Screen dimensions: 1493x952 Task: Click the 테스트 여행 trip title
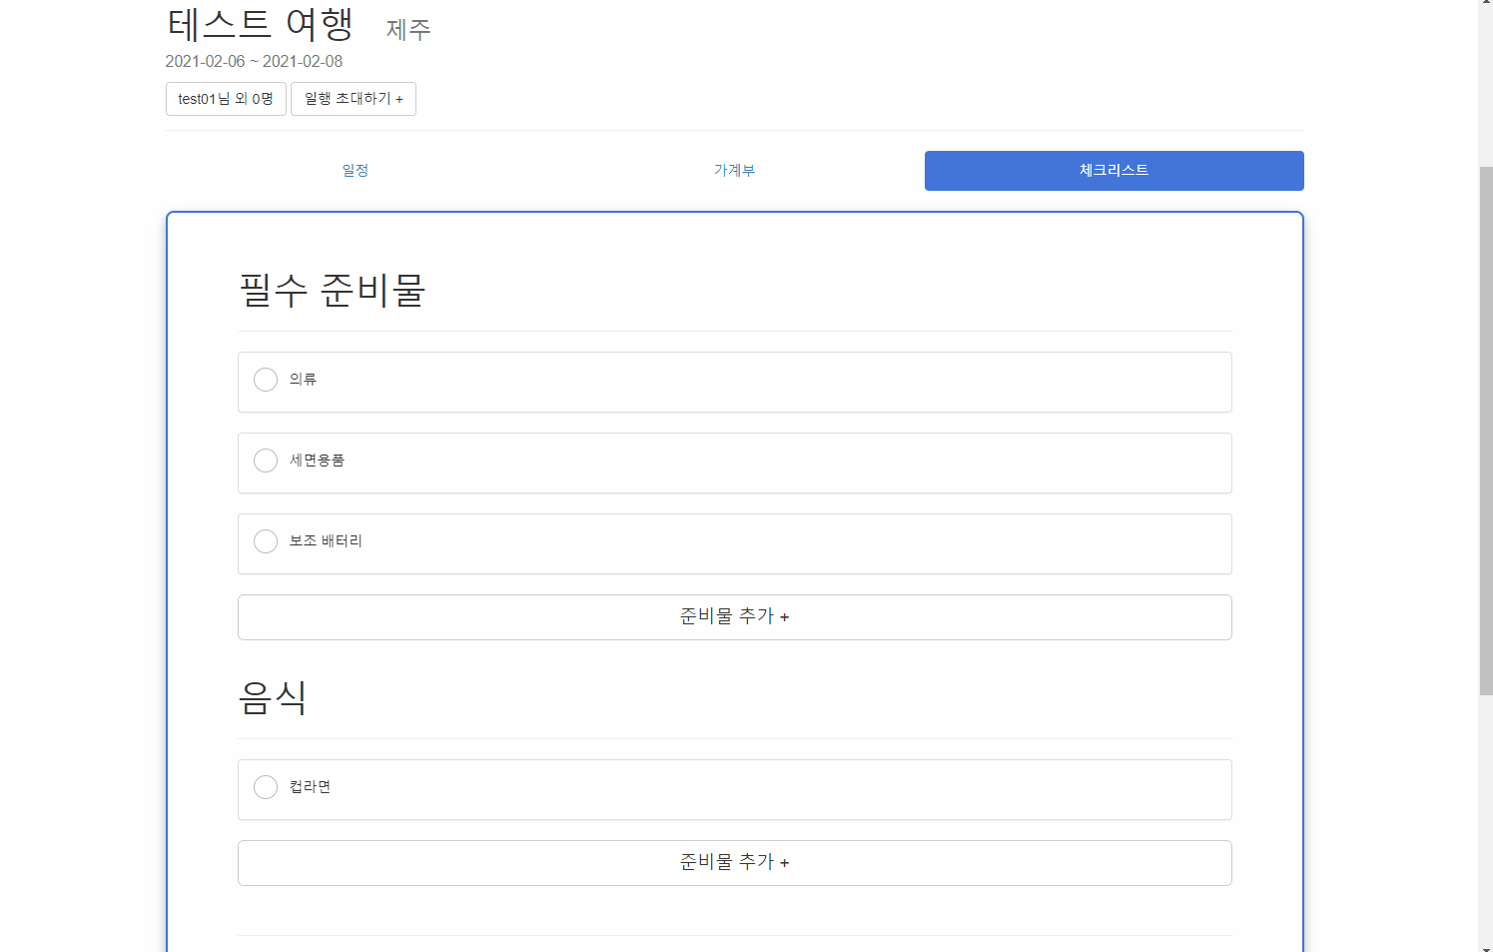pos(260,24)
